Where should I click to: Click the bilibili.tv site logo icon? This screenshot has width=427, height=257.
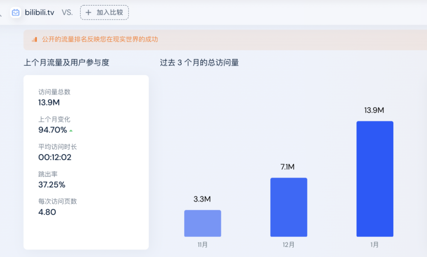[15, 12]
